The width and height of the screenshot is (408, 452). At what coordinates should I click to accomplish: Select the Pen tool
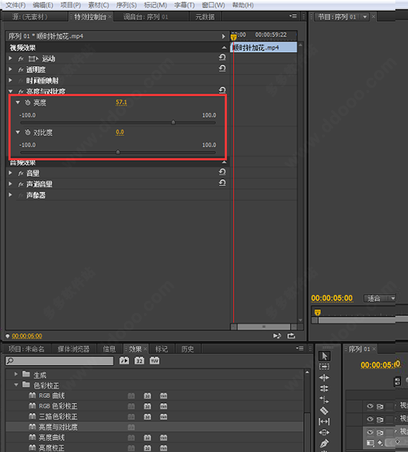[x=324, y=443]
